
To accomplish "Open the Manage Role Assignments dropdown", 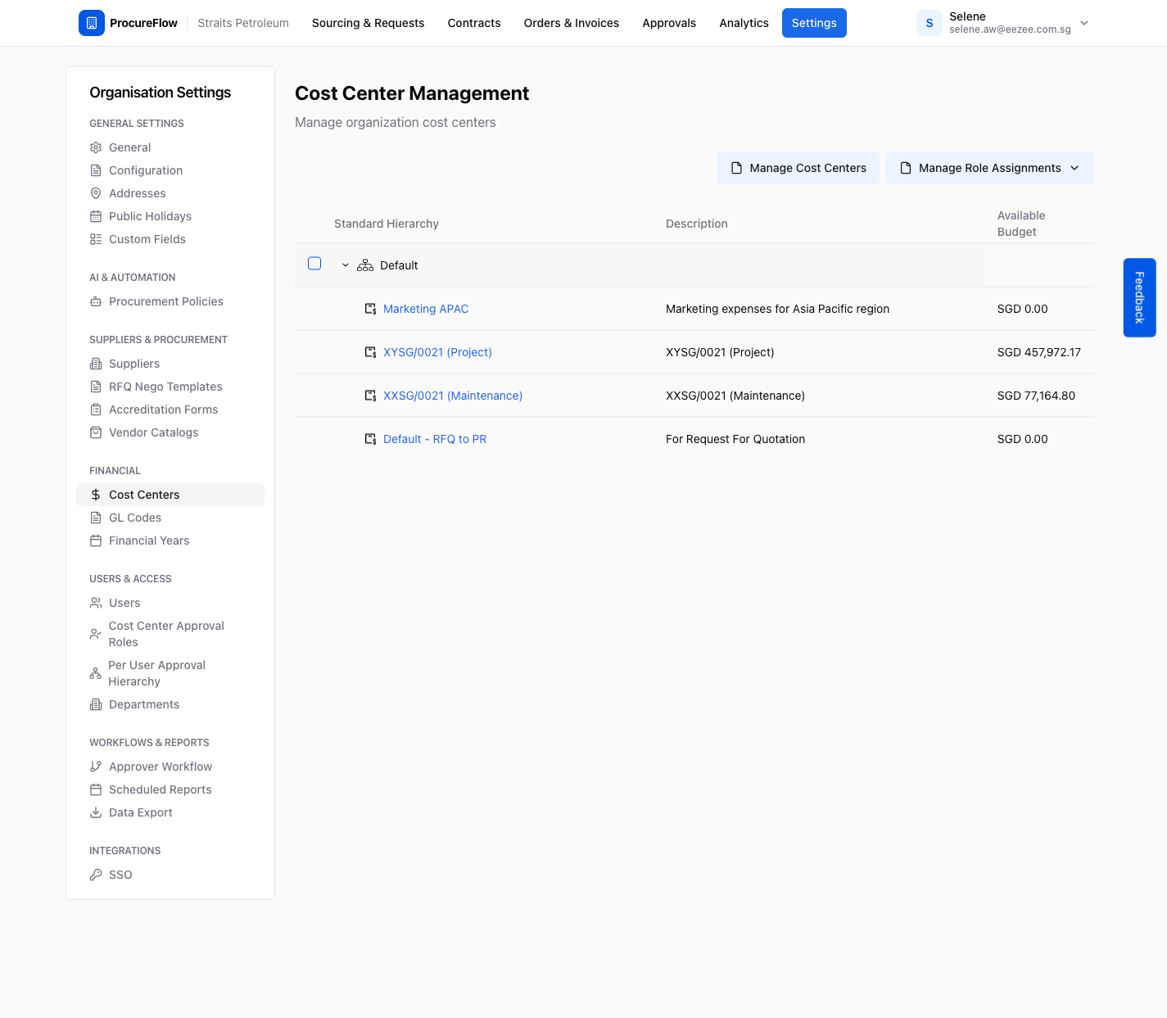I will 989,168.
